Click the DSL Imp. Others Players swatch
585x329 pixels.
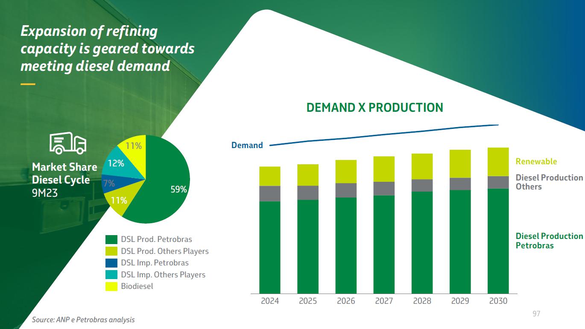[x=111, y=275]
